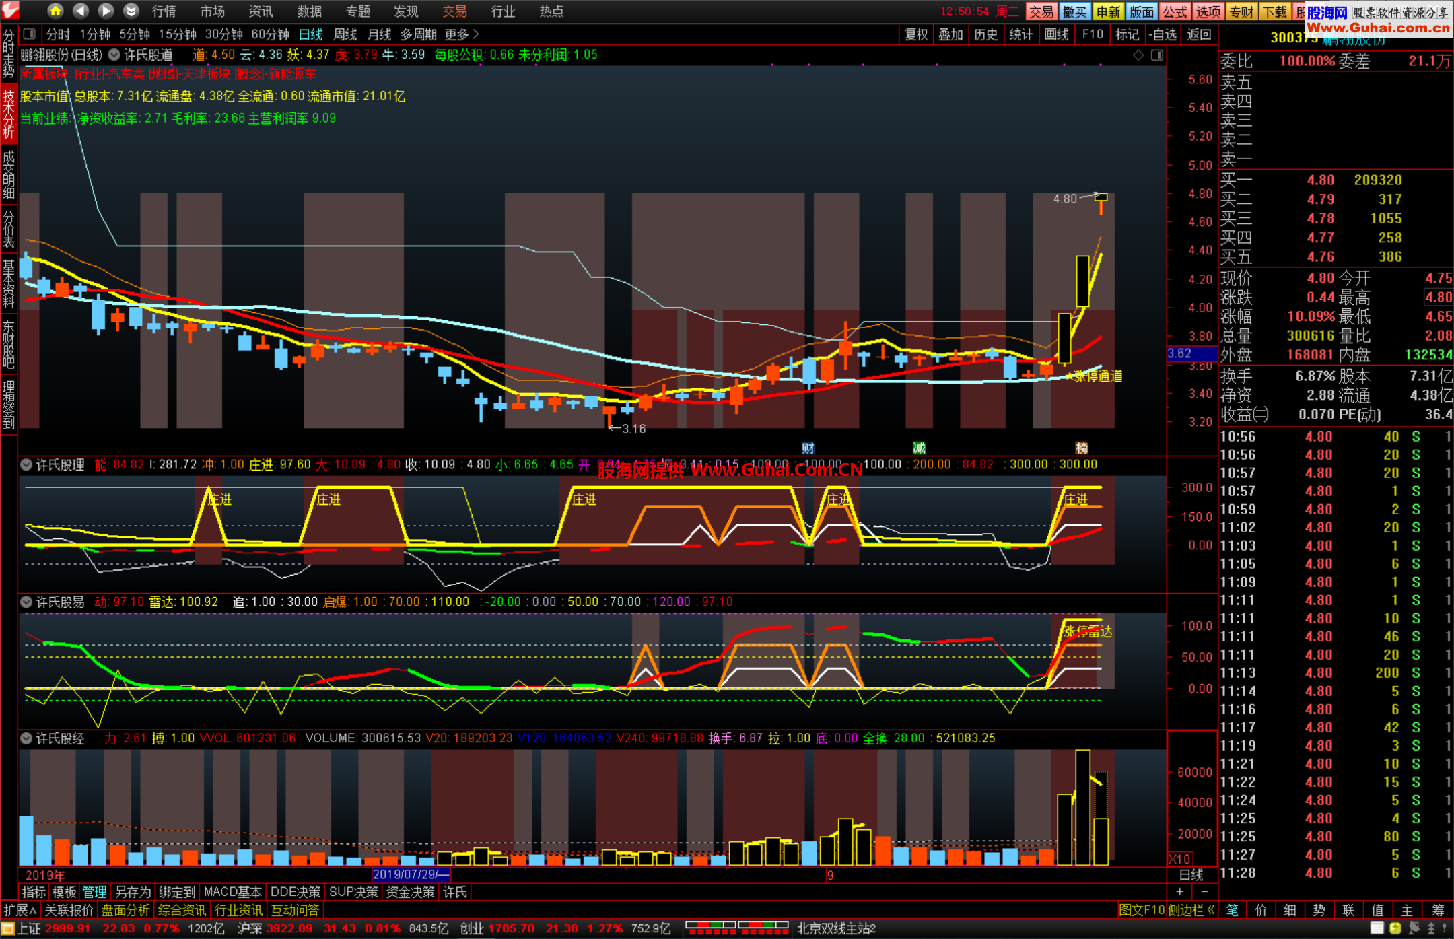The height and width of the screenshot is (939, 1454).
Task: Select 联 linkage view icon
Action: (x=1348, y=910)
